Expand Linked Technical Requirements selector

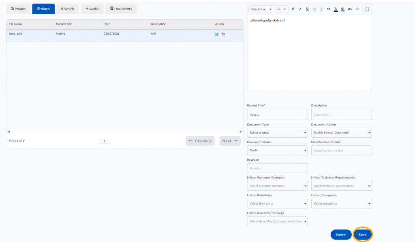(x=341, y=186)
